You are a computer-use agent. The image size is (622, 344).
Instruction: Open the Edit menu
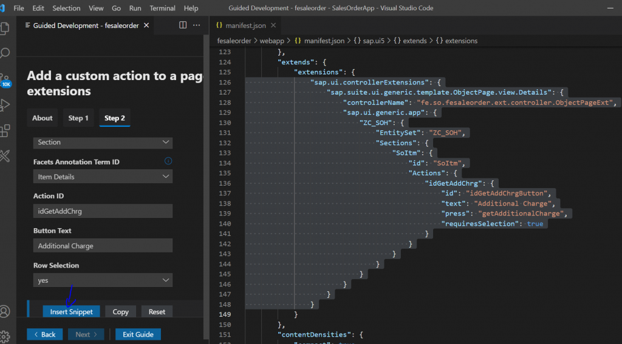click(x=38, y=8)
